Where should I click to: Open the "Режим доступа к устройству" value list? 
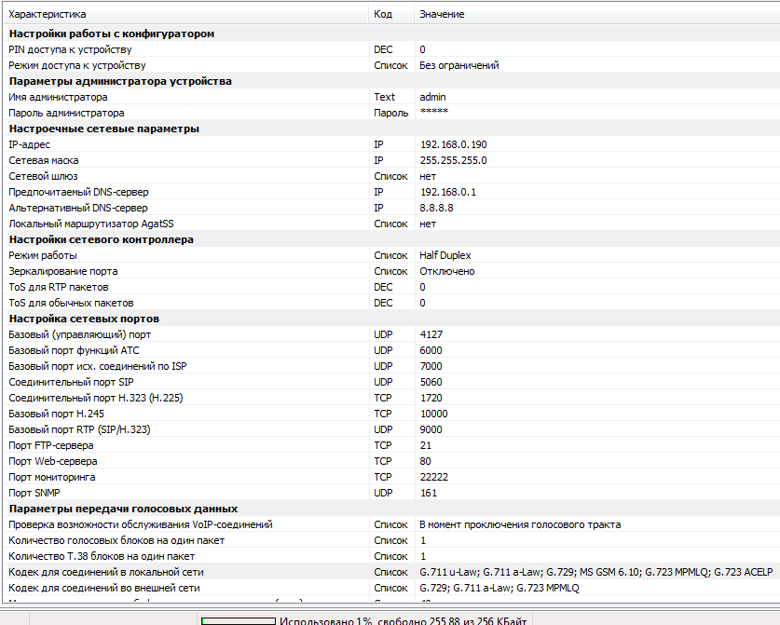pos(458,65)
